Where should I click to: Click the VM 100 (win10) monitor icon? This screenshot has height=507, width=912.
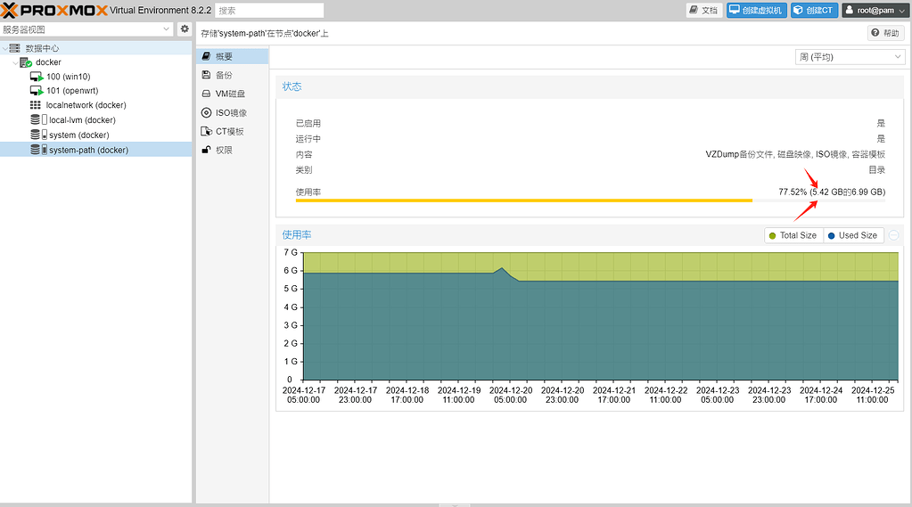pos(37,77)
